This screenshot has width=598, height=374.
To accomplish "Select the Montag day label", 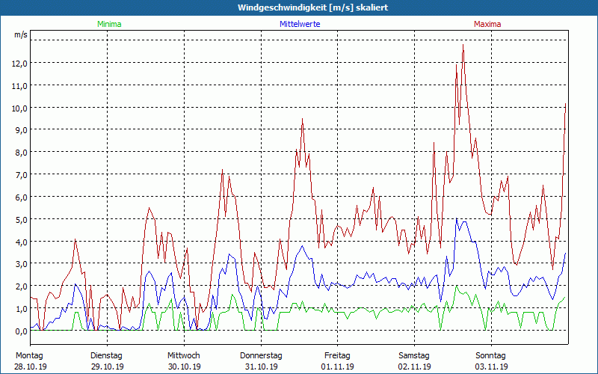I will (29, 355).
